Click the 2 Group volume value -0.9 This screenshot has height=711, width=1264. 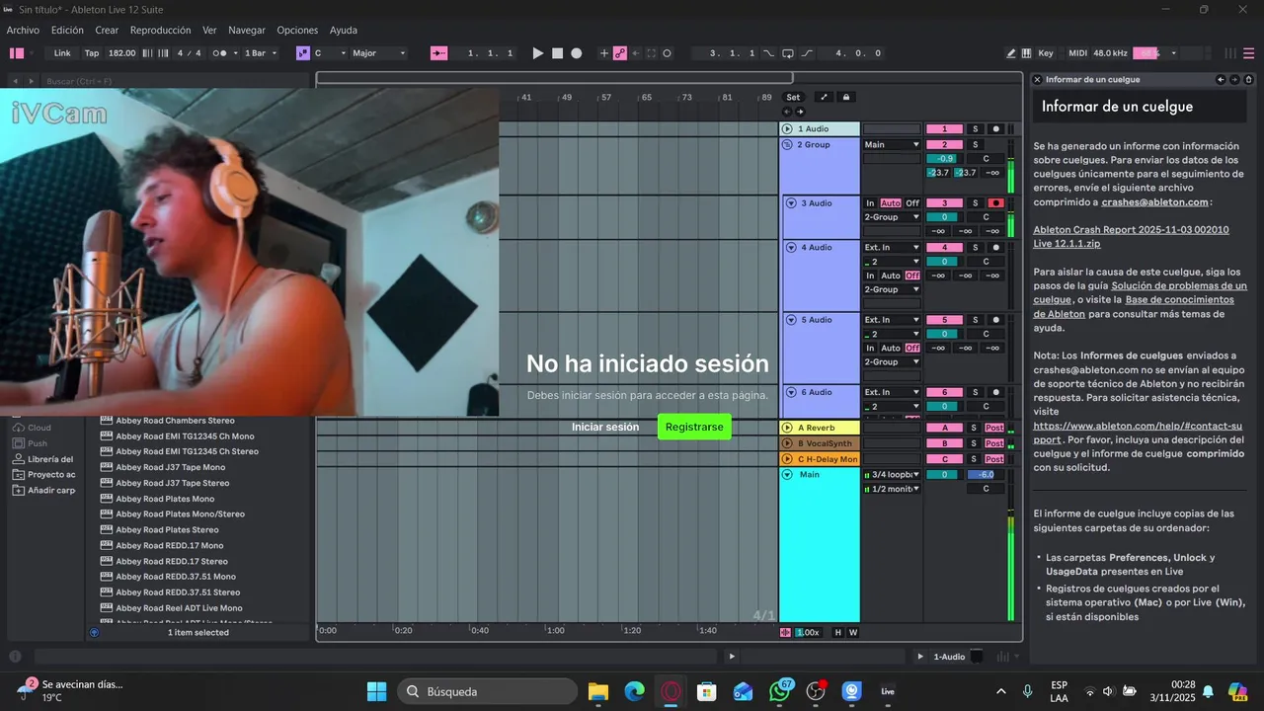click(x=944, y=159)
